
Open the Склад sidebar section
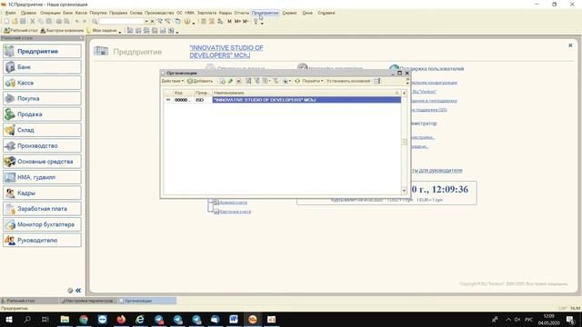pyautogui.click(x=42, y=130)
